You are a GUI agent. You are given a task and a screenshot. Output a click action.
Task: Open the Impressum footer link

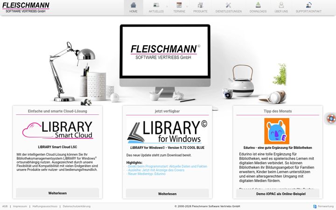click(x=20, y=206)
